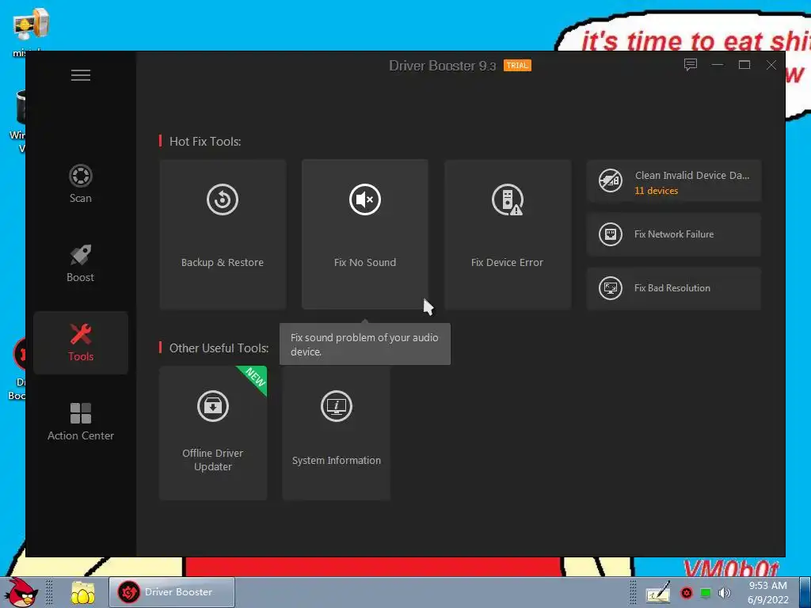Click the Fix Bad Resolution label
This screenshot has width=811, height=608.
click(672, 288)
